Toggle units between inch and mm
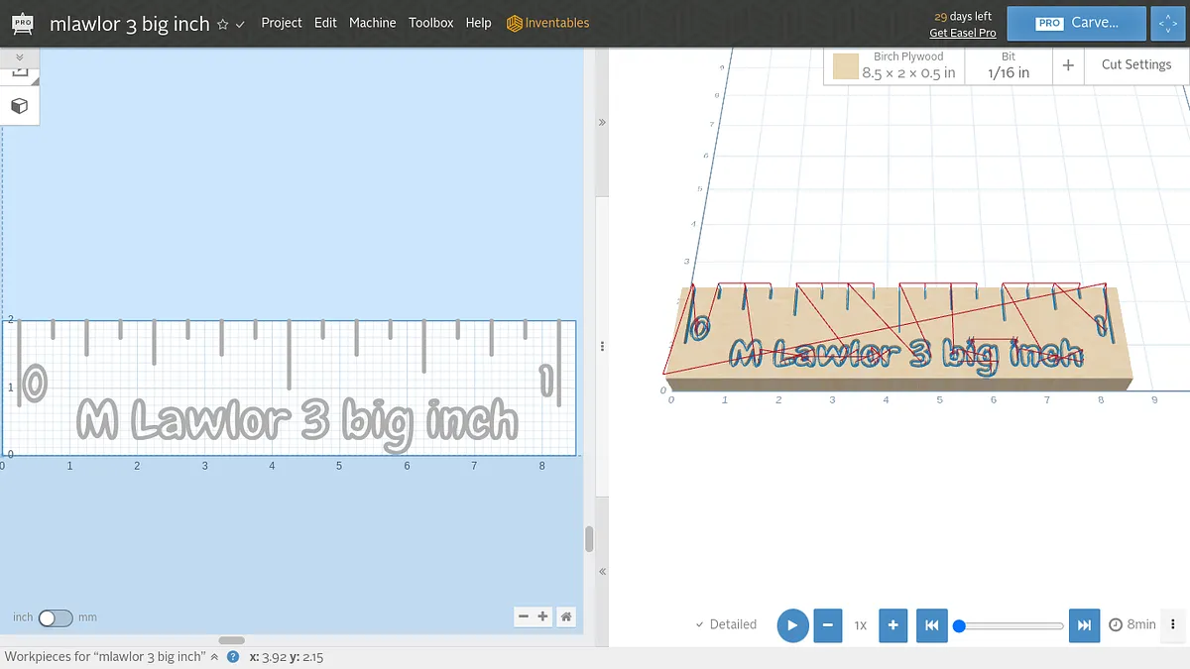The height and width of the screenshot is (669, 1190). 56,617
